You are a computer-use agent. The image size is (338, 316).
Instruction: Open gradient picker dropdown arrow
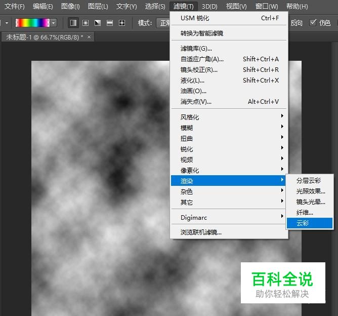click(x=54, y=23)
